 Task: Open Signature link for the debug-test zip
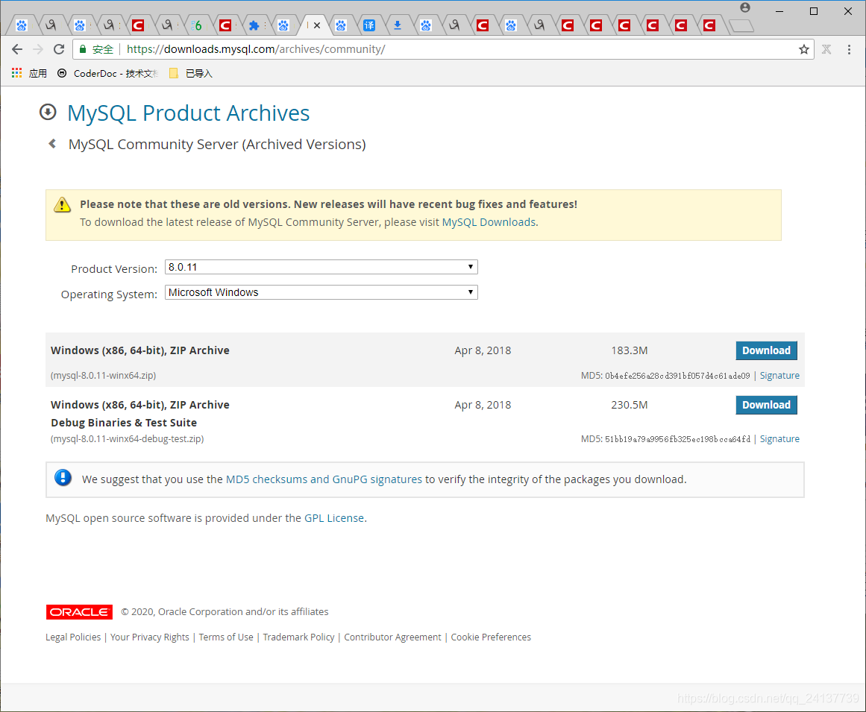779,439
